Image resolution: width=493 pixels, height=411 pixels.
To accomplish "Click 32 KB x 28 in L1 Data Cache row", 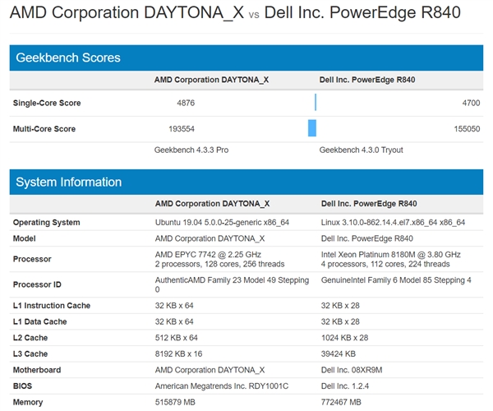I will coord(340,321).
